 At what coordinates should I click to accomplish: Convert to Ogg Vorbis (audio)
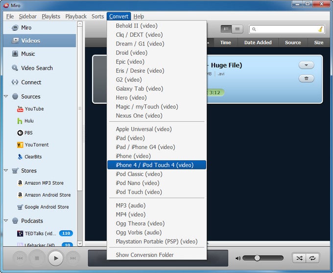(x=157, y=232)
